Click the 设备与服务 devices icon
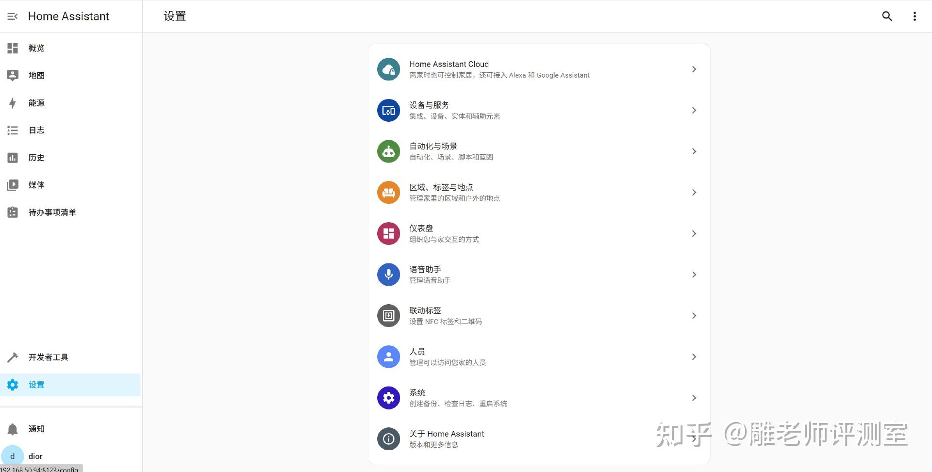932x472 pixels. (x=388, y=111)
